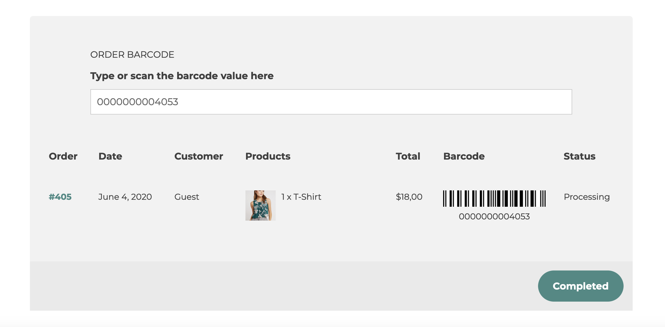Click the Total column header
The image size is (665, 327).
(408, 156)
